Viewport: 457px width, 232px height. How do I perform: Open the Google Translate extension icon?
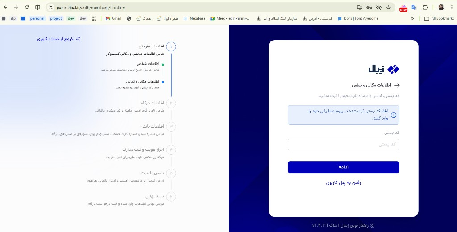(x=414, y=8)
